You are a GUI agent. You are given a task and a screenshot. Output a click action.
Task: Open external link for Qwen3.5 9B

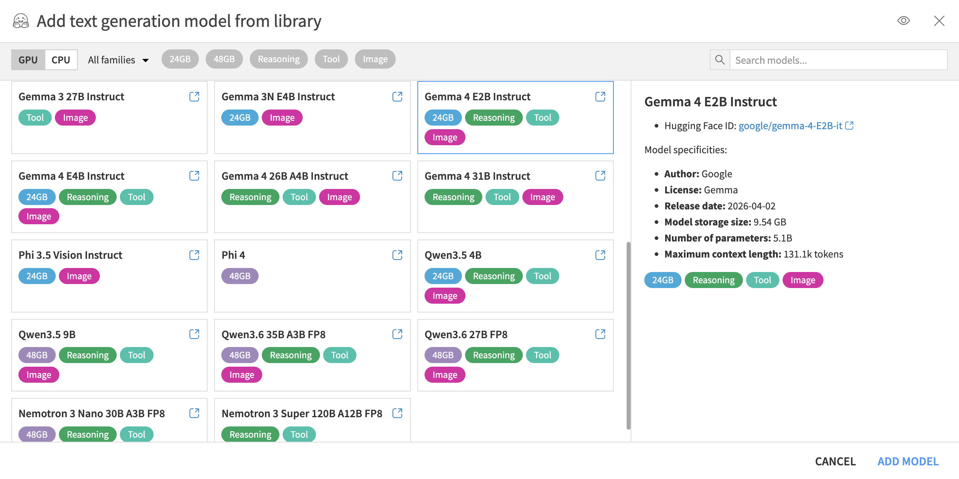pyautogui.click(x=194, y=334)
